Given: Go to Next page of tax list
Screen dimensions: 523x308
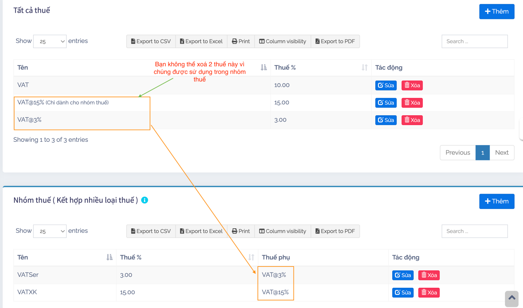Looking at the screenshot, I should click(x=501, y=153).
